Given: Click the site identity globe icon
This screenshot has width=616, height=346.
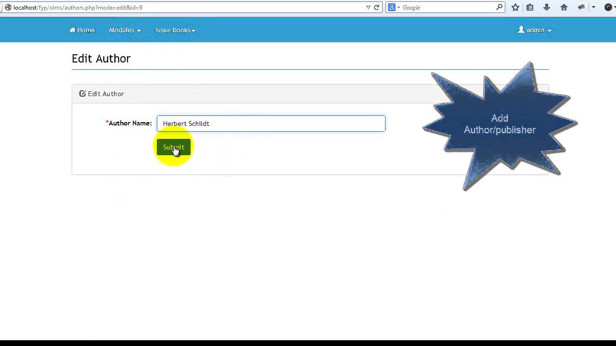Looking at the screenshot, I should [x=8, y=7].
